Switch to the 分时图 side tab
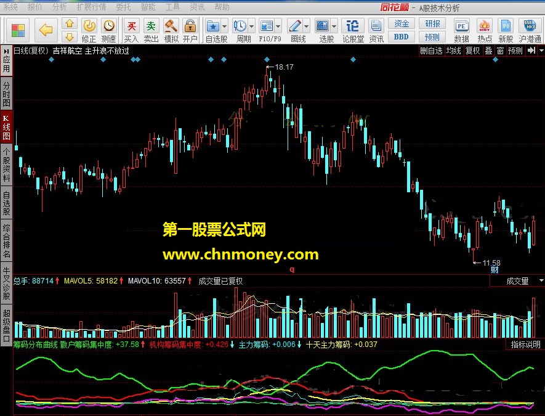Screen dimensions: 545x416 (x=6, y=94)
